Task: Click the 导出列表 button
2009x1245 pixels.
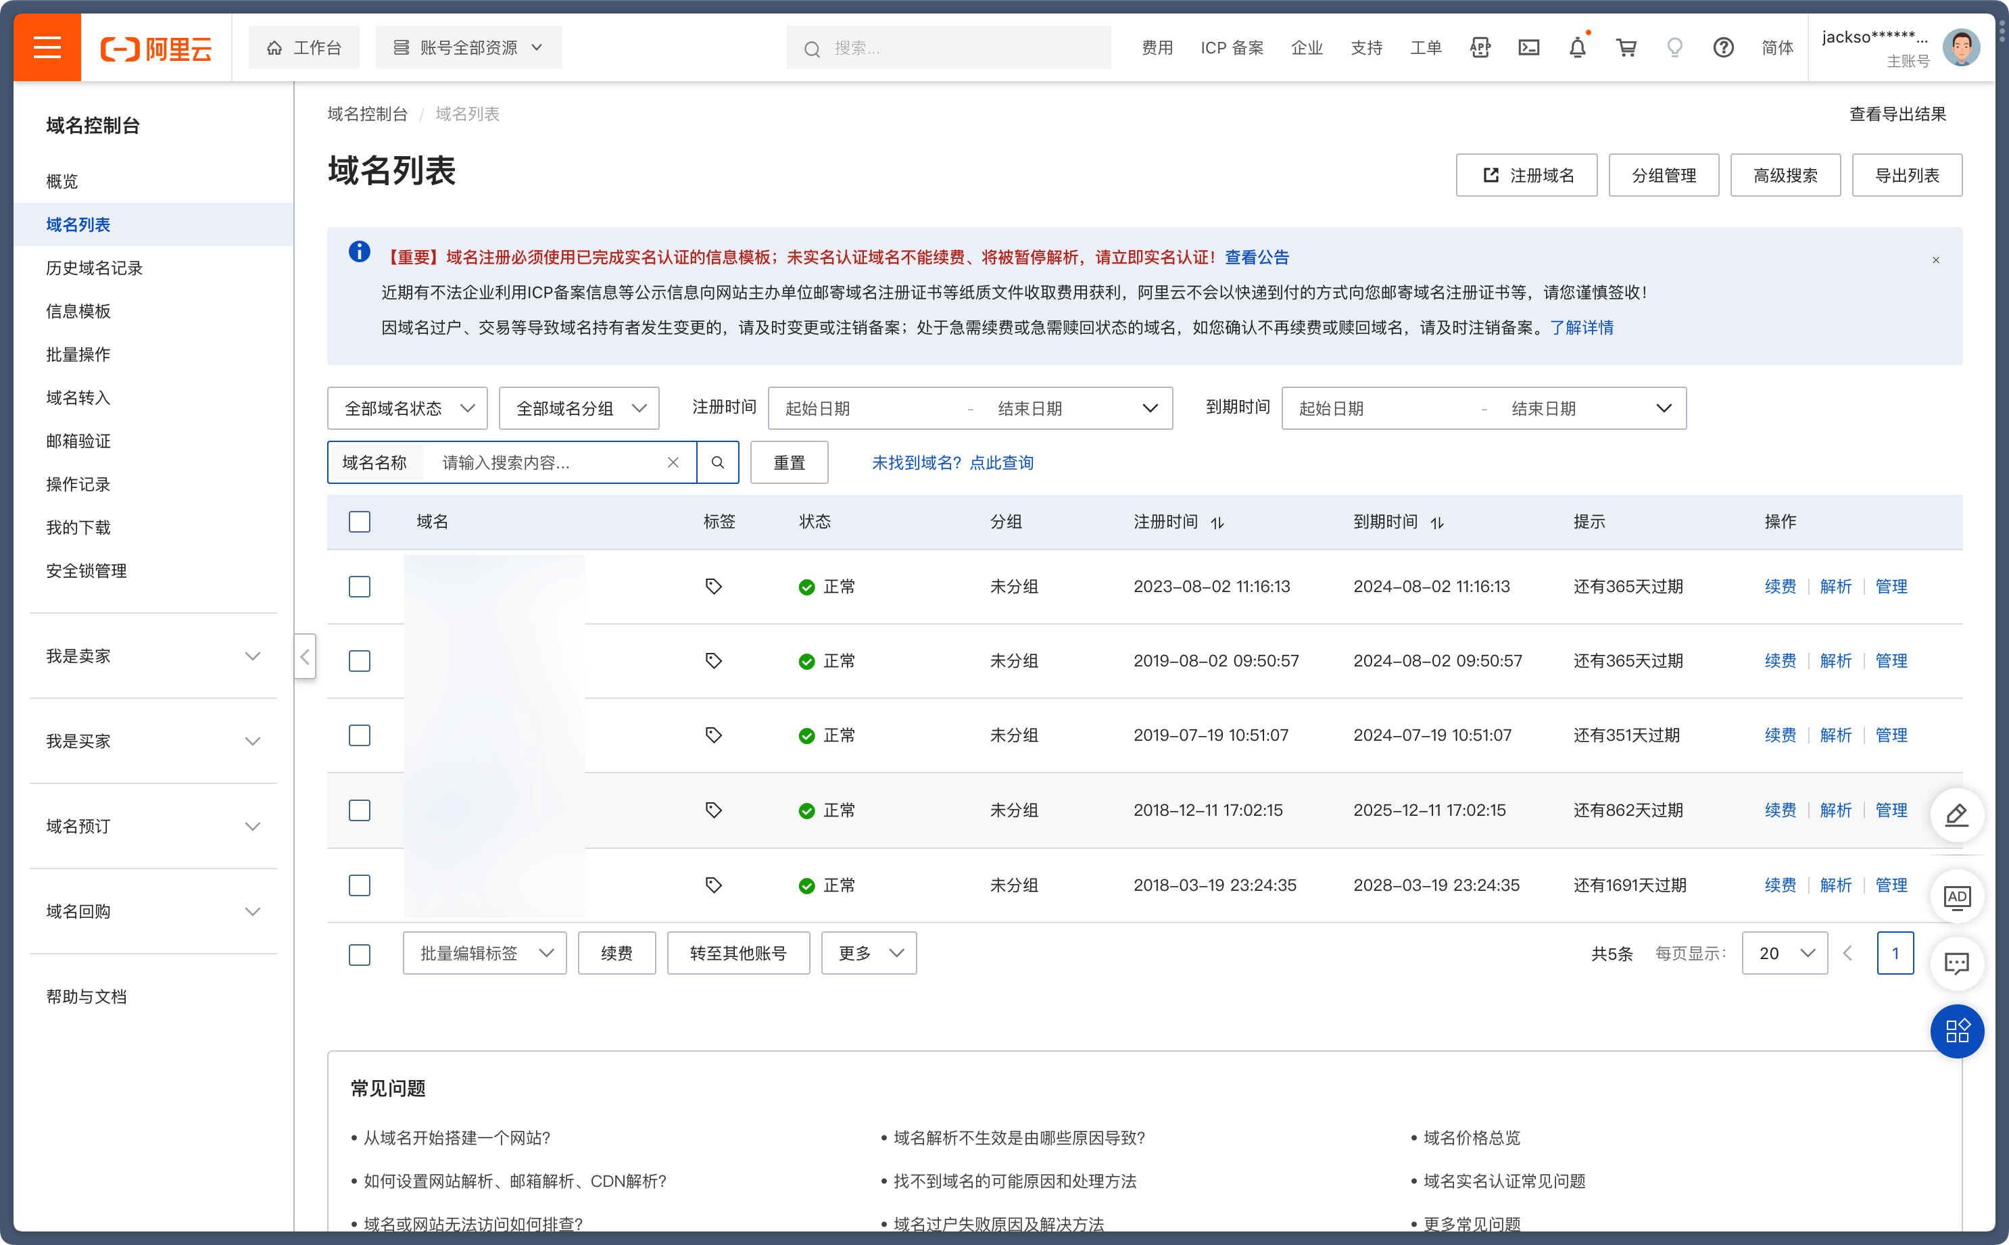Action: [x=1906, y=175]
